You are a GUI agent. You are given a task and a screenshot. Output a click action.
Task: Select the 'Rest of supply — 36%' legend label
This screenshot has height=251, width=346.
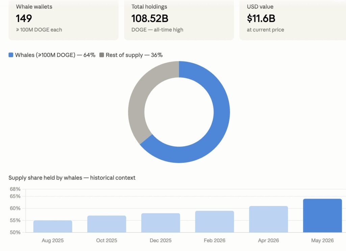tap(134, 55)
